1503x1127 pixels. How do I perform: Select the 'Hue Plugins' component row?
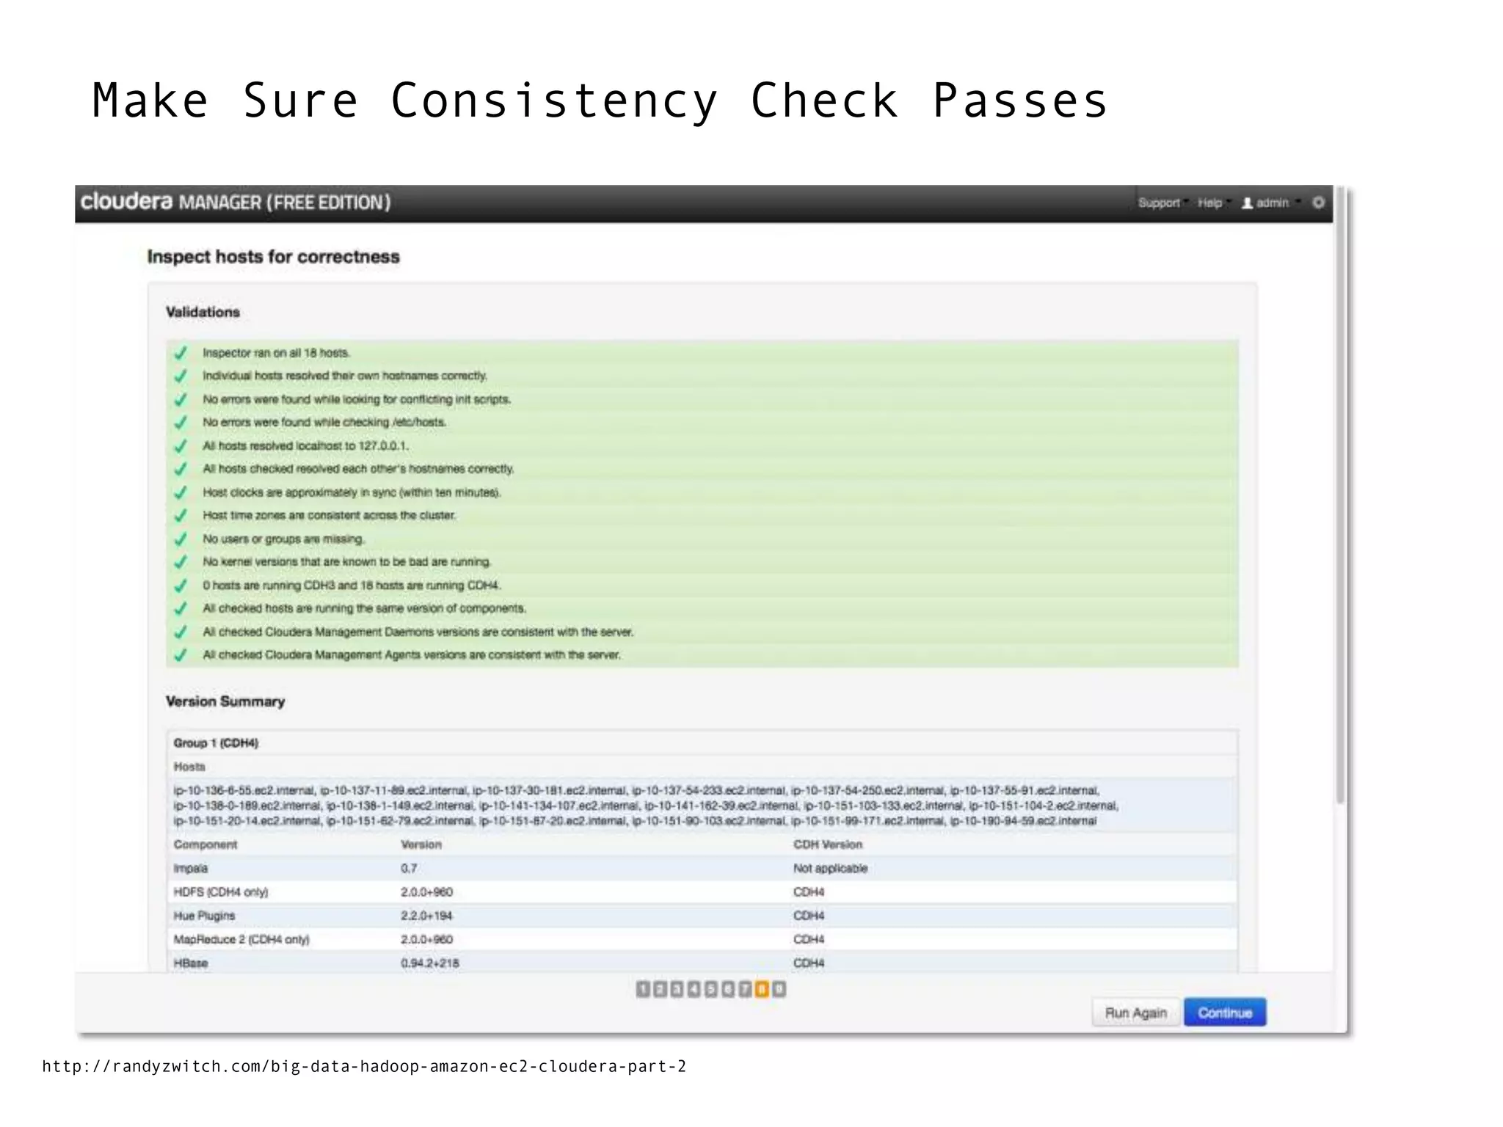pyautogui.click(x=702, y=916)
